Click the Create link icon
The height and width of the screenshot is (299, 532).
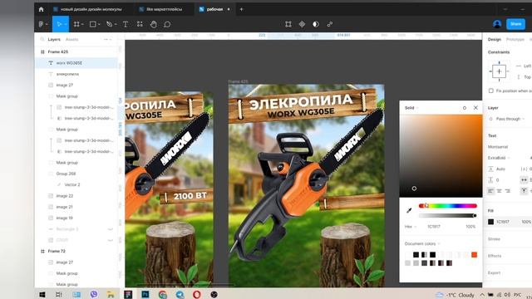pyautogui.click(x=329, y=24)
